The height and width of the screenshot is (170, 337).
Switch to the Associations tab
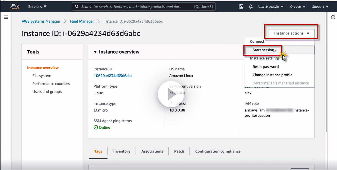pyautogui.click(x=152, y=151)
